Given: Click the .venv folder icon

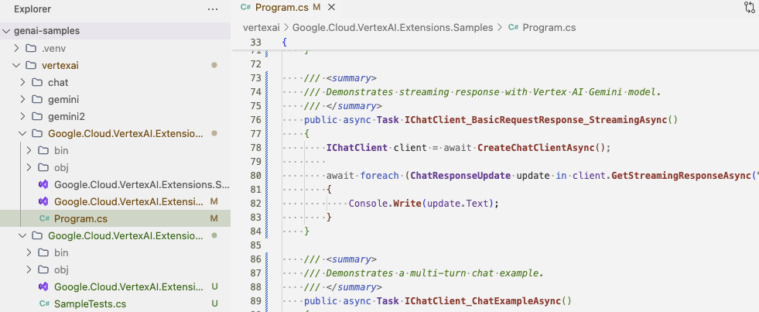Looking at the screenshot, I should [31, 48].
